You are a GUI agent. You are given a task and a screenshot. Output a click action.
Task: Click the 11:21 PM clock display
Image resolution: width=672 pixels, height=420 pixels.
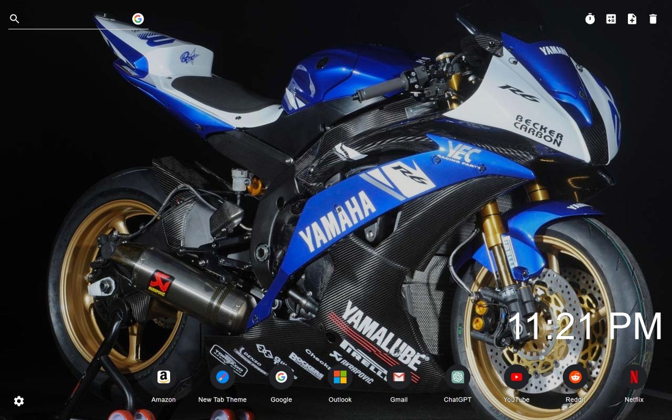coord(586,327)
